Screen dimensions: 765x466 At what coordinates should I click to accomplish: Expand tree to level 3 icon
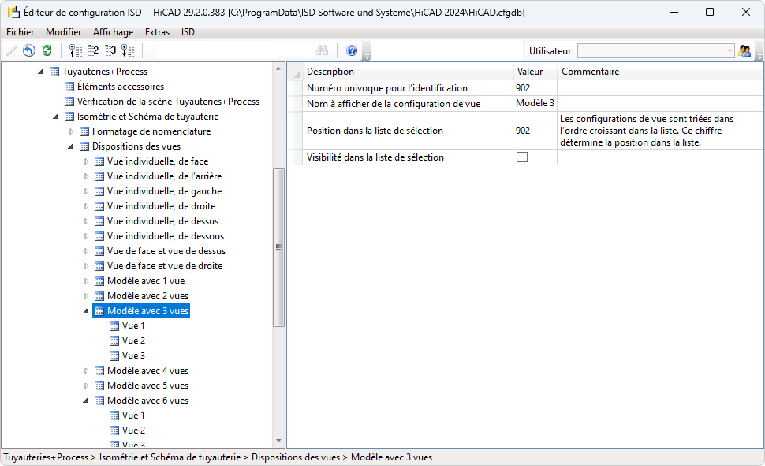point(110,50)
